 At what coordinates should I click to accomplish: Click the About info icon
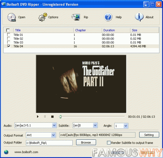tap(139, 17)
